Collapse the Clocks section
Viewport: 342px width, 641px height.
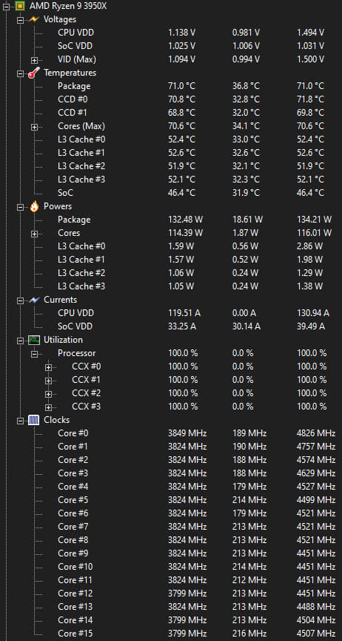tap(20, 420)
